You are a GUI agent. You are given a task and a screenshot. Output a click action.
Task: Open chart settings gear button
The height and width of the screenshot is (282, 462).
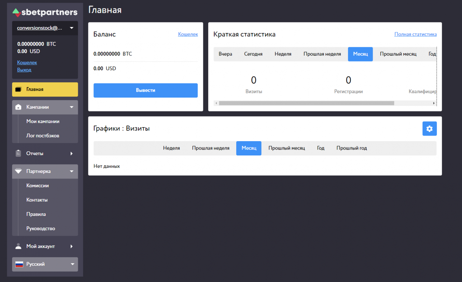click(429, 129)
